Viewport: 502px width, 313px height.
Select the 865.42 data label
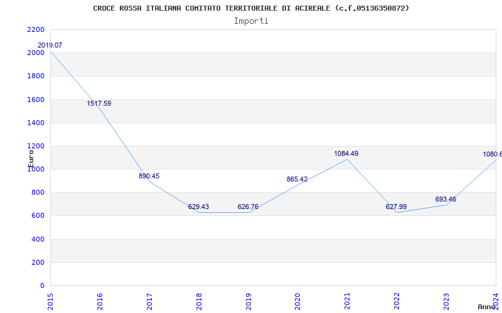[297, 179]
